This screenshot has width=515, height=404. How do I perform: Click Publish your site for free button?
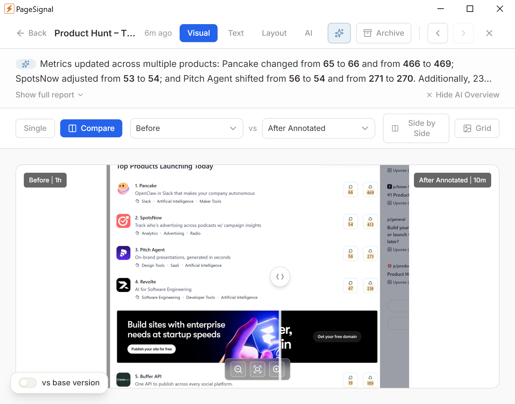pyautogui.click(x=152, y=349)
